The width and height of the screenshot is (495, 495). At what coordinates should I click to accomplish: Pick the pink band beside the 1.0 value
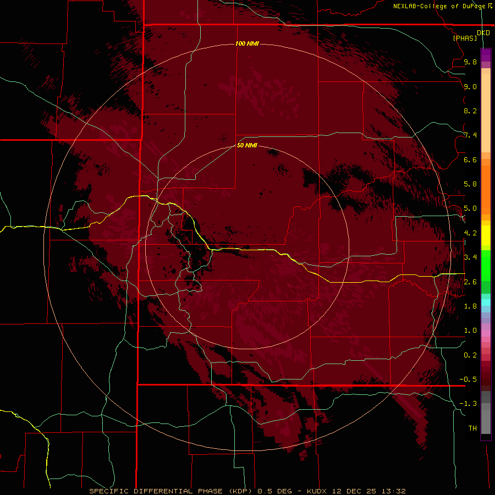tap(486, 333)
